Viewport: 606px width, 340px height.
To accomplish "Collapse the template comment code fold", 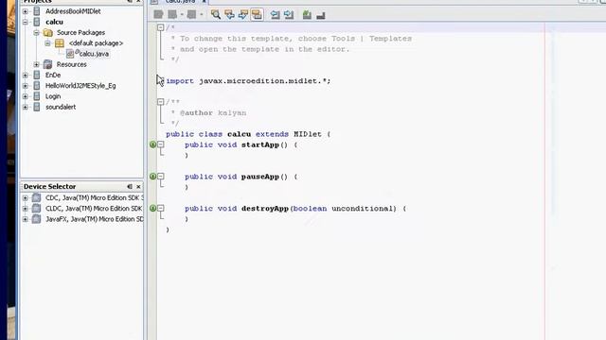I will pyautogui.click(x=160, y=27).
